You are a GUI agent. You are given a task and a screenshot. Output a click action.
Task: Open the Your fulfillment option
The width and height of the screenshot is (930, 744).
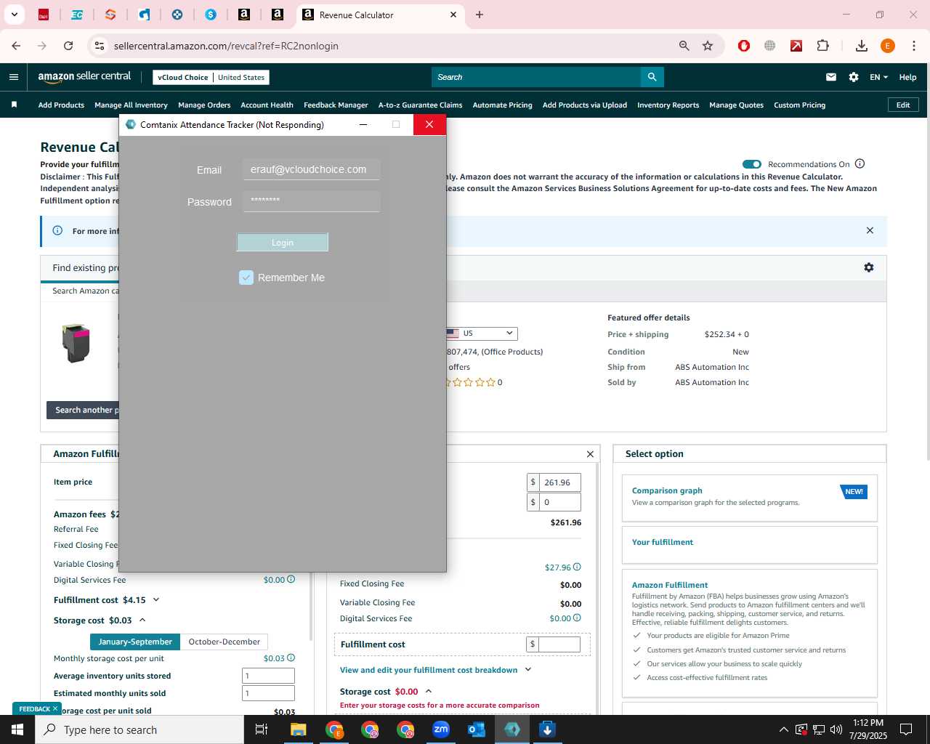pyautogui.click(x=749, y=544)
